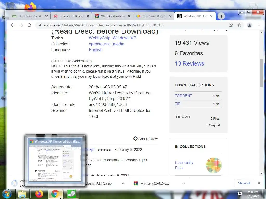Switch to the WinRAR download tab

pyautogui.click(x=113, y=16)
